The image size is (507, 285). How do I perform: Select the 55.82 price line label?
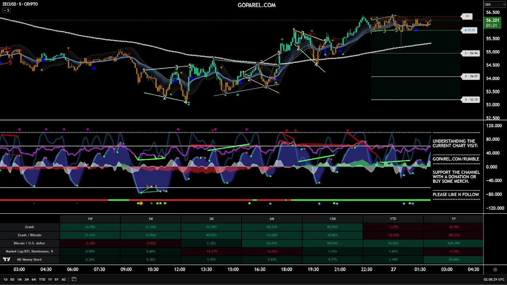469,30
